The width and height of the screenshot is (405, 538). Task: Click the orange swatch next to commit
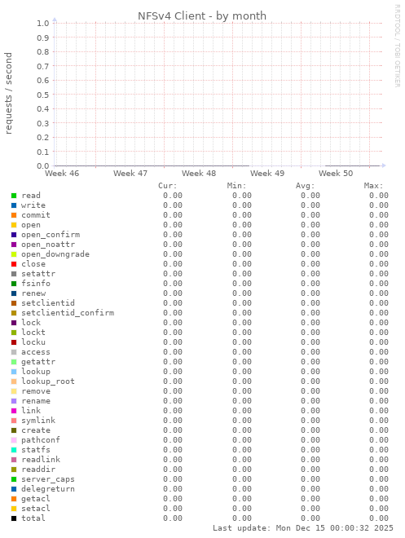click(x=14, y=215)
